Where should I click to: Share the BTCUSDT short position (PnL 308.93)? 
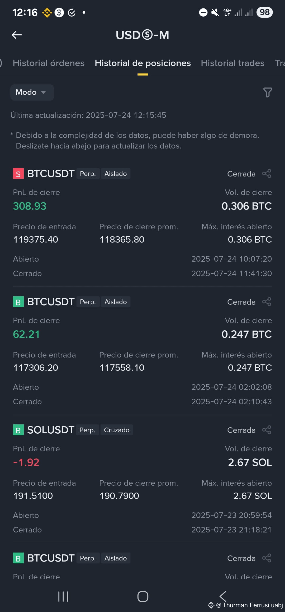[267, 174]
